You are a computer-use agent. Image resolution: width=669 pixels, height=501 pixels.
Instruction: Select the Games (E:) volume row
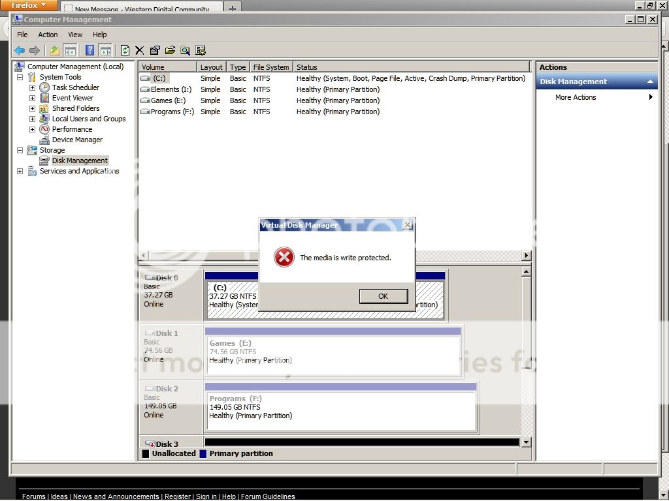(x=167, y=100)
